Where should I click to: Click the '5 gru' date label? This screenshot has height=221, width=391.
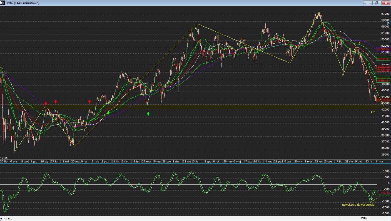(287, 161)
